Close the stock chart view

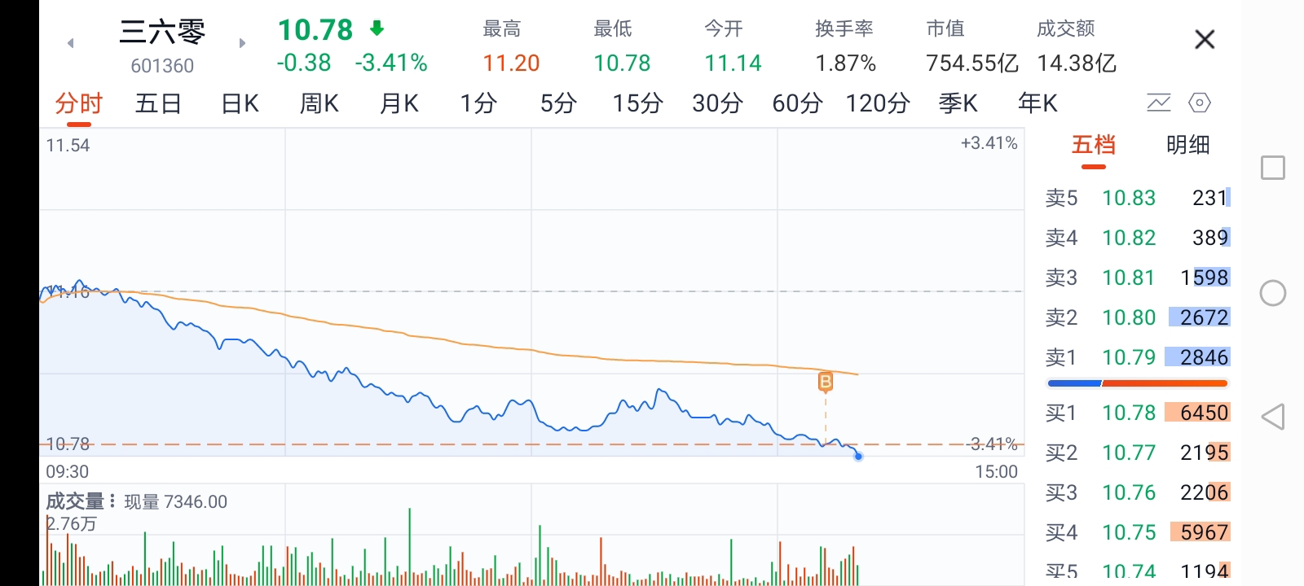[x=1204, y=39]
